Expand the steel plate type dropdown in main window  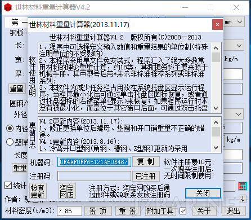239,45
